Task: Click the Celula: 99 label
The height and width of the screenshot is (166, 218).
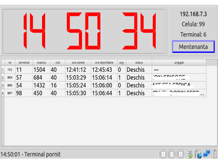Action: pyautogui.click(x=193, y=24)
